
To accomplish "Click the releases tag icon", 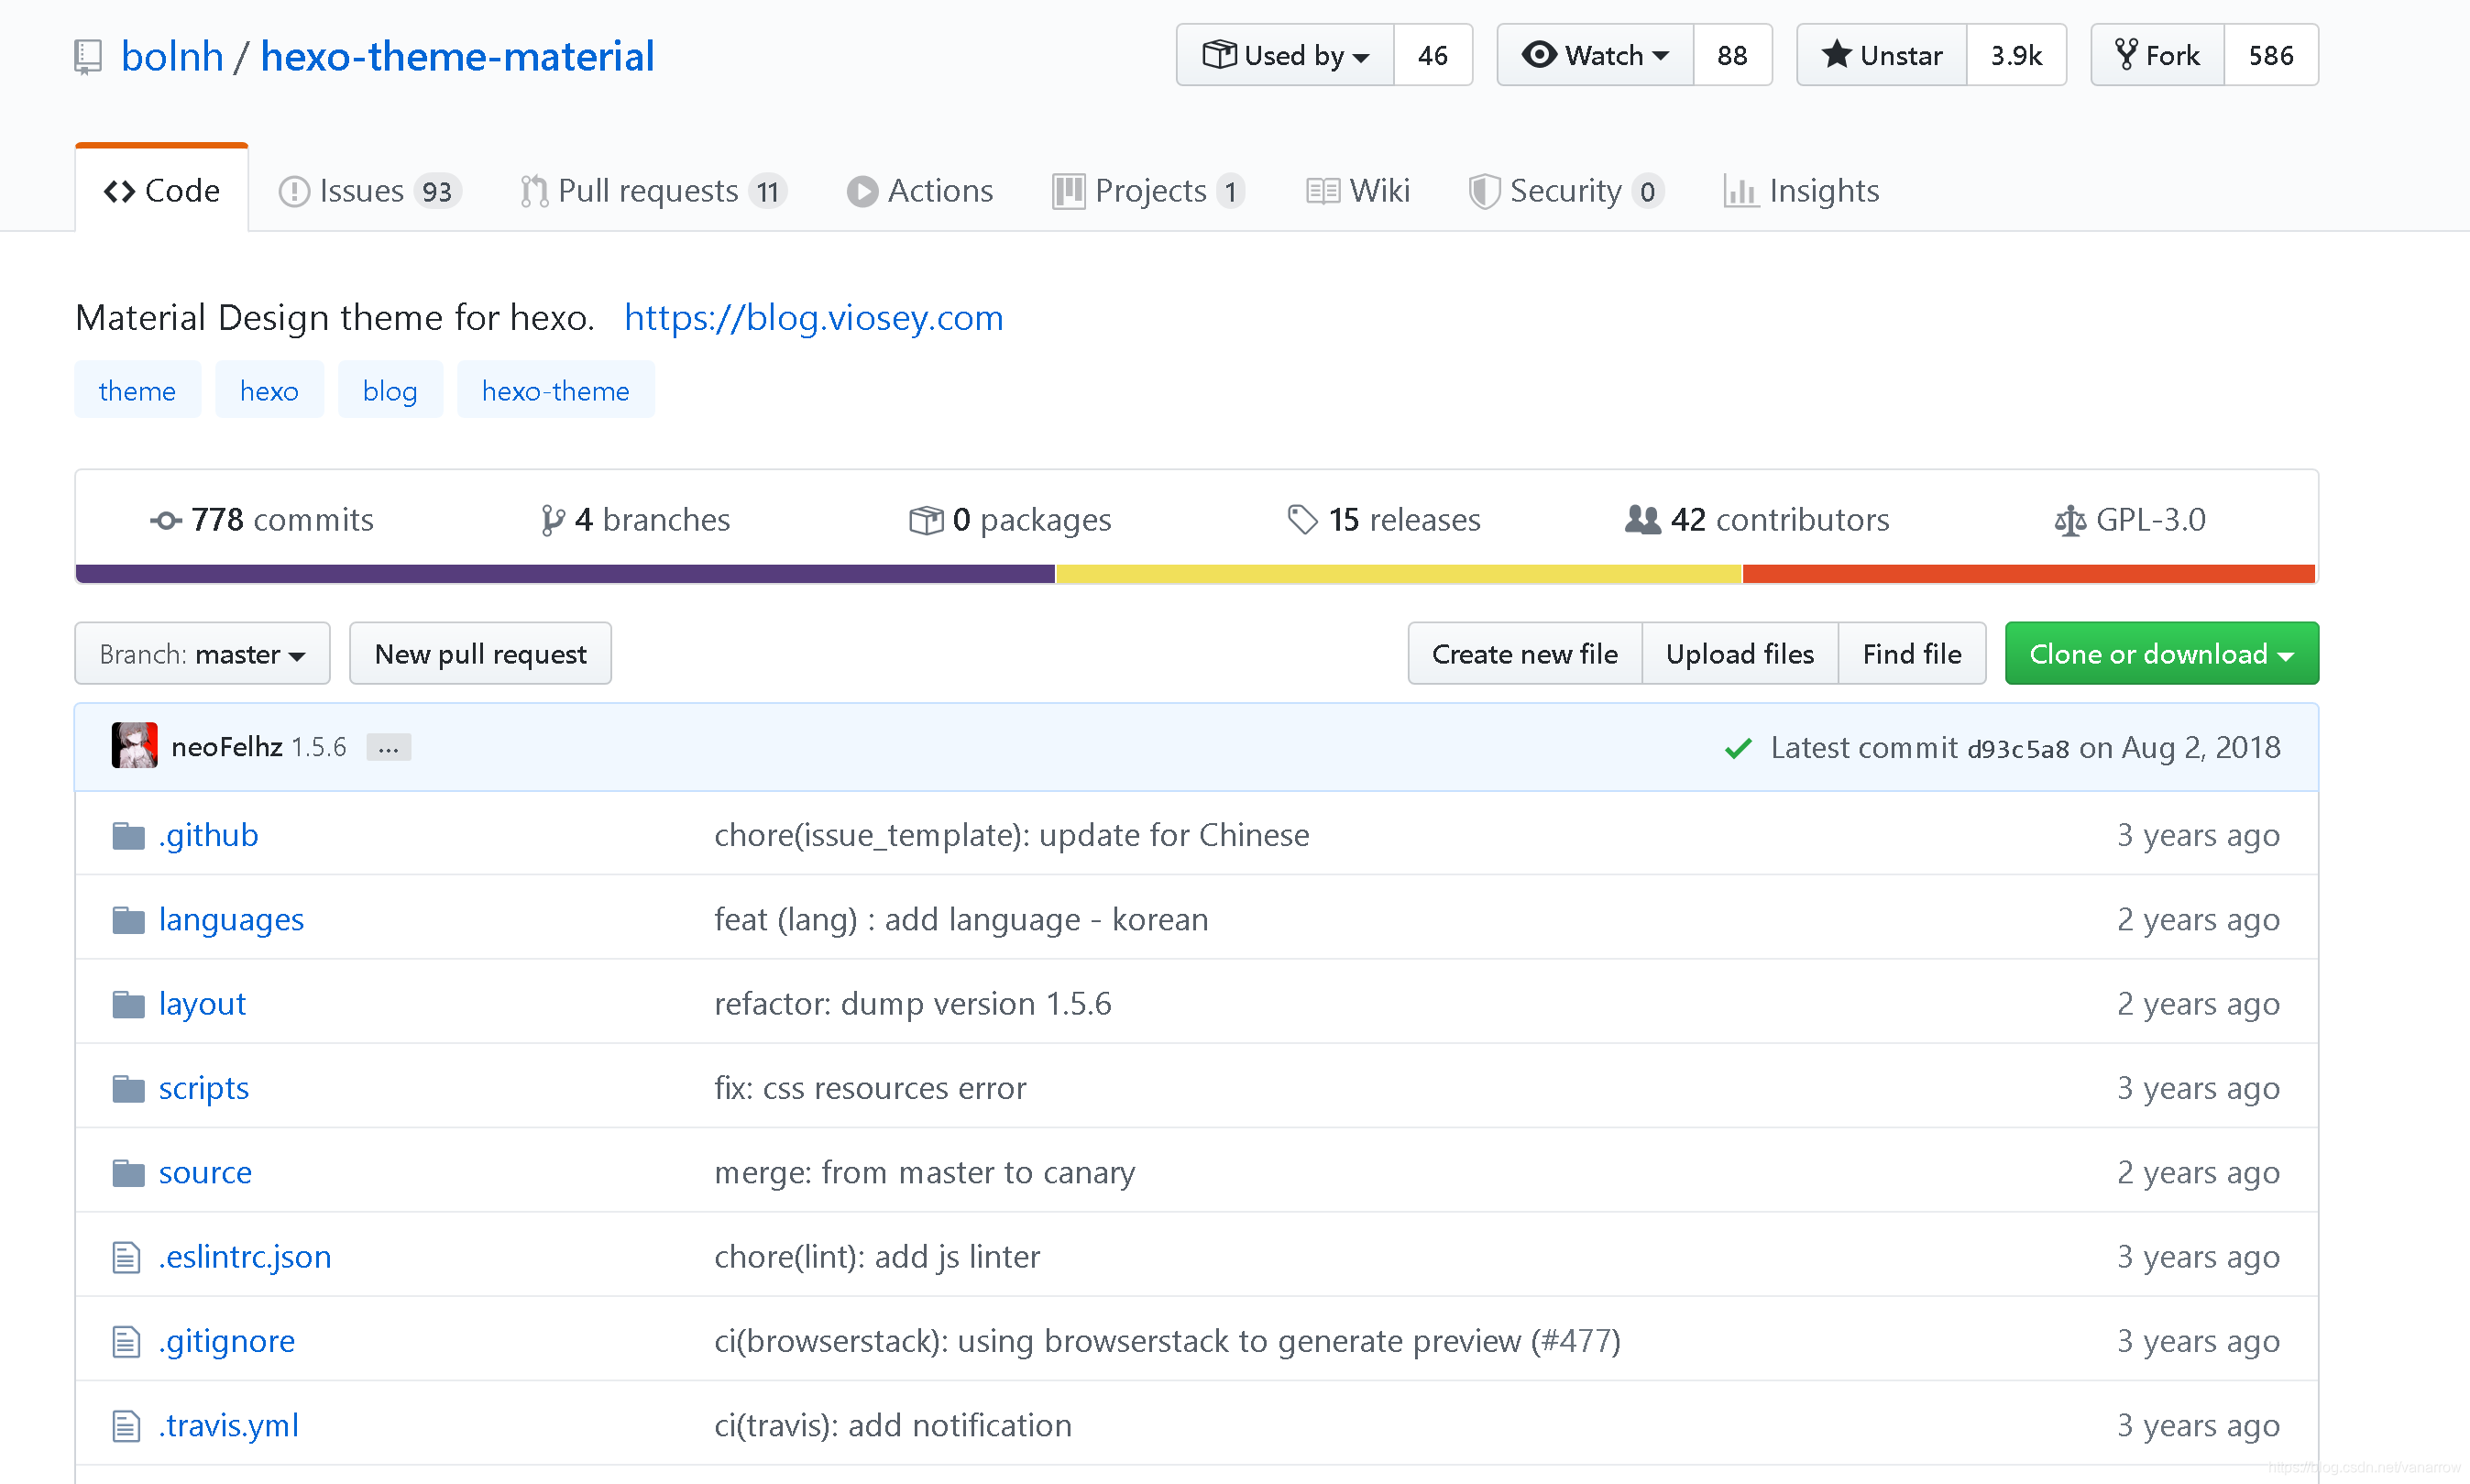I will click(x=1301, y=520).
